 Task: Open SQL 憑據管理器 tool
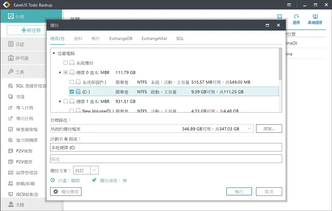pos(27,86)
